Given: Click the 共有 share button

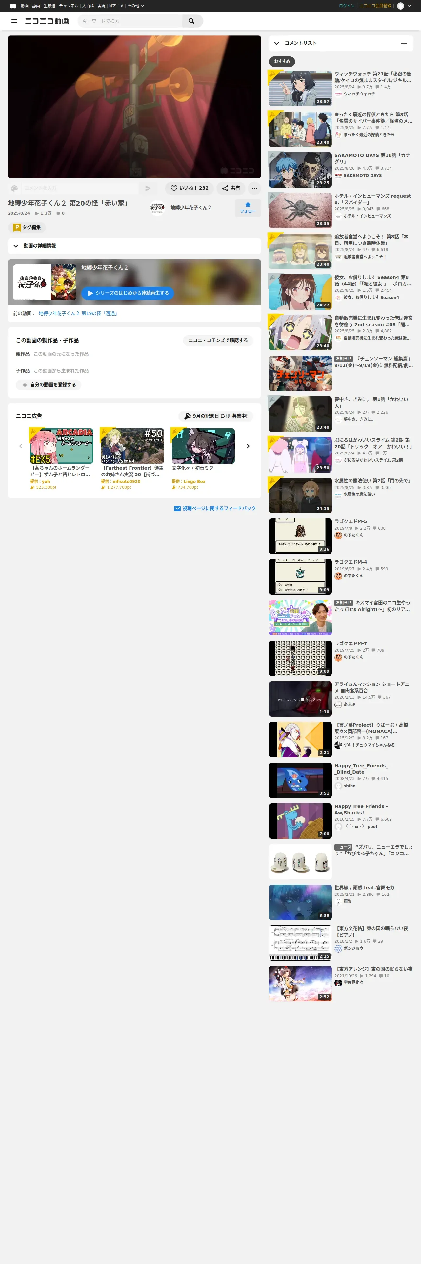Looking at the screenshot, I should pyautogui.click(x=231, y=188).
